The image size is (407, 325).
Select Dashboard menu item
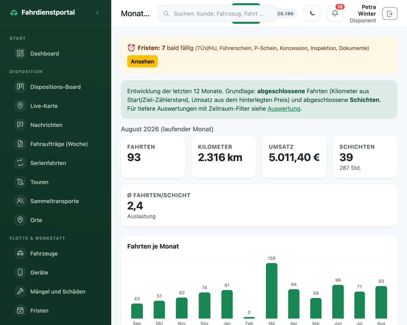click(55, 53)
